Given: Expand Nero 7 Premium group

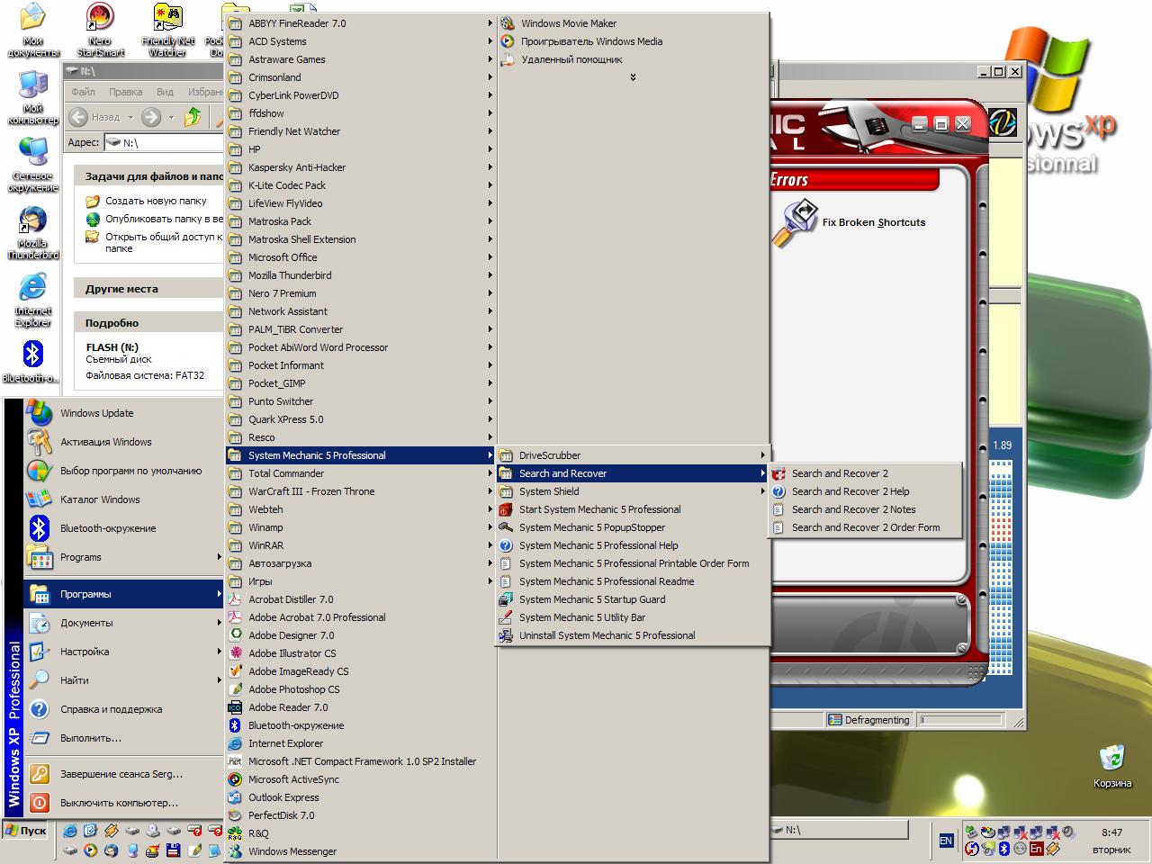Looking at the screenshot, I should [x=361, y=293].
